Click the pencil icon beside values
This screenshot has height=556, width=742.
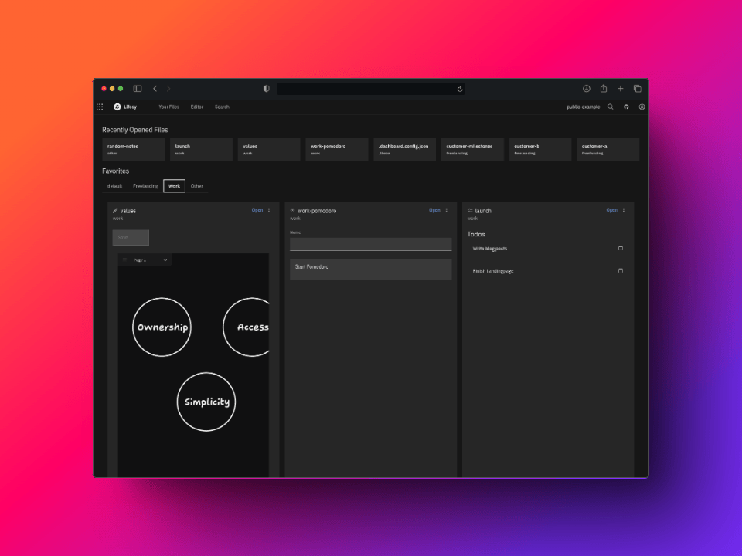point(114,209)
